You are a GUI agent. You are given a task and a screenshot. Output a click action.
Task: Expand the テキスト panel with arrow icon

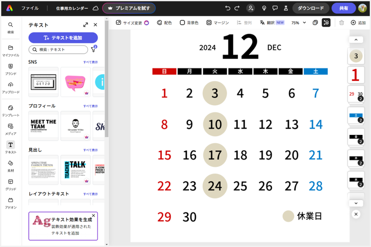86,25
